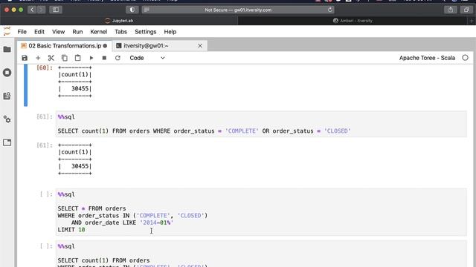The image size is (476, 267).
Task: Open the Settings menu
Action: [x=146, y=32]
